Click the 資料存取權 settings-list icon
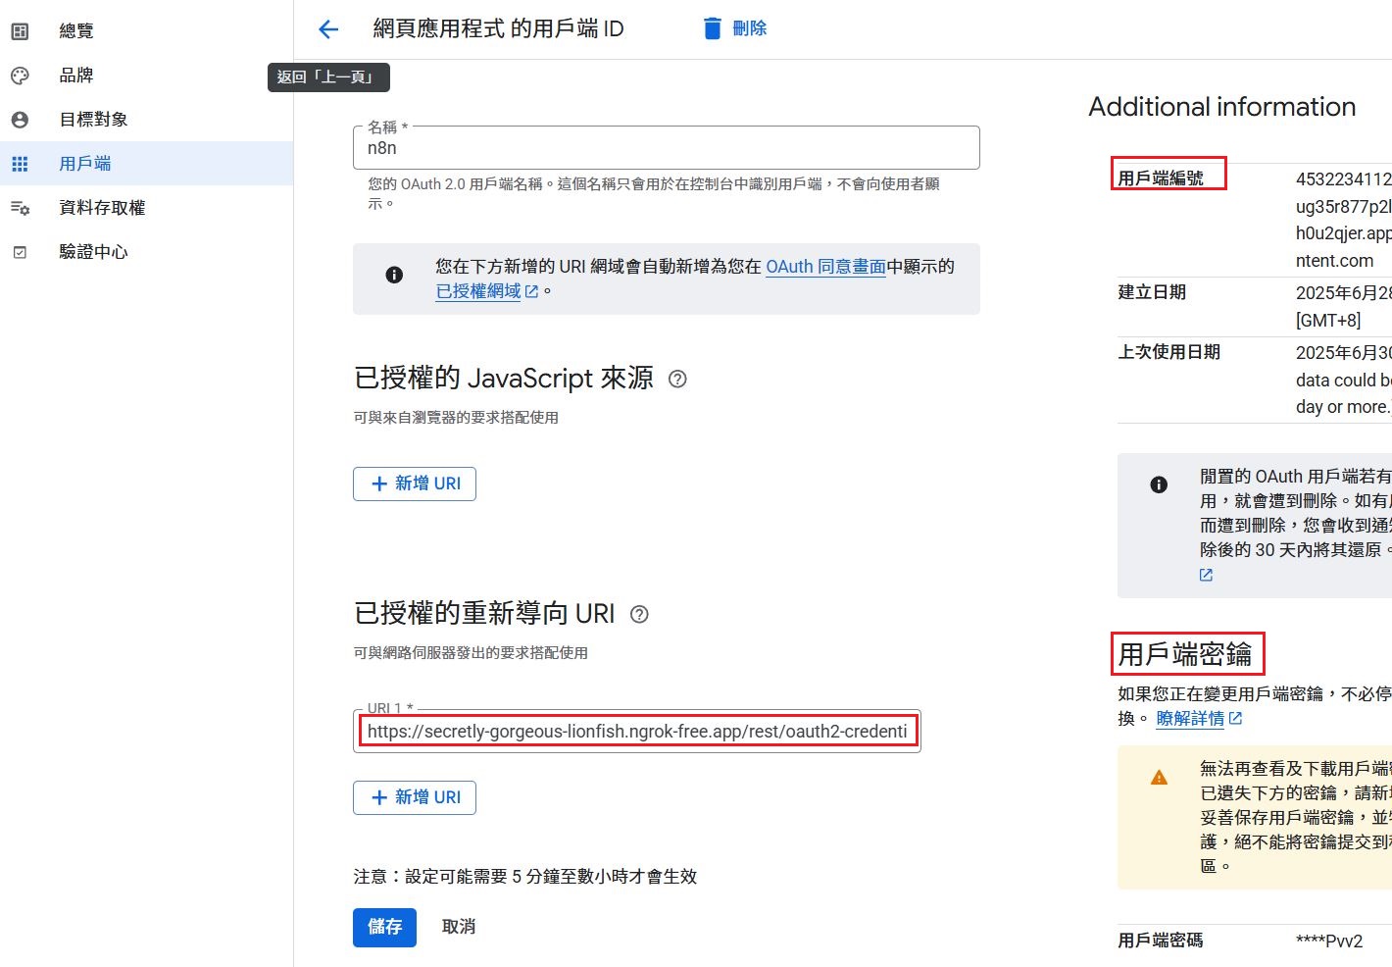 tap(20, 208)
